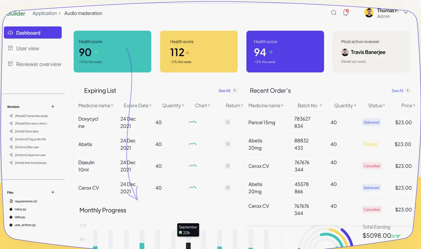Open the notifications bell icon
This screenshot has width=421, height=249.
[x=346, y=13]
